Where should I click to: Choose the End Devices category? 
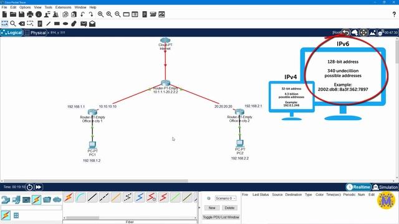point(16,200)
